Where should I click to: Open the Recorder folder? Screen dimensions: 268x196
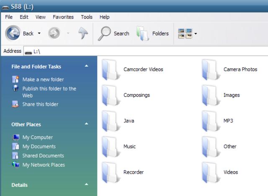(x=111, y=172)
